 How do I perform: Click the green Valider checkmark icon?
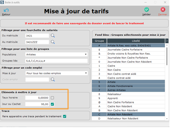point(147,10)
